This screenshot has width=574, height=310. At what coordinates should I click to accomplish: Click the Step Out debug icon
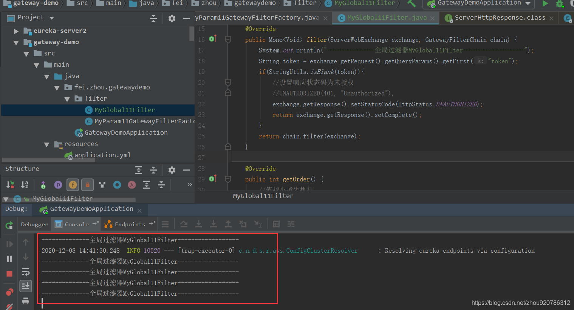[228, 224]
